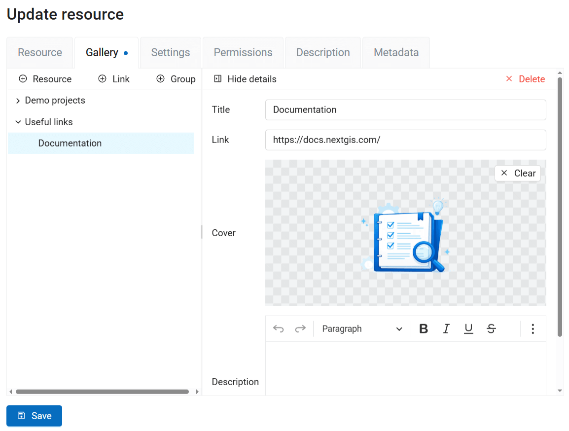The width and height of the screenshot is (569, 431).
Task: Open the three-dot more options menu
Action: (533, 329)
